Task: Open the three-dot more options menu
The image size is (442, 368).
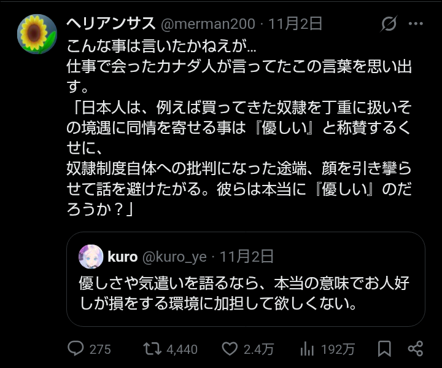Action: (416, 25)
